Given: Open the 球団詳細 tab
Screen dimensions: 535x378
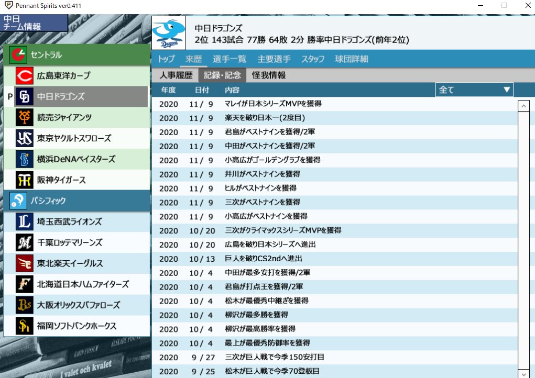Looking at the screenshot, I should (x=352, y=59).
